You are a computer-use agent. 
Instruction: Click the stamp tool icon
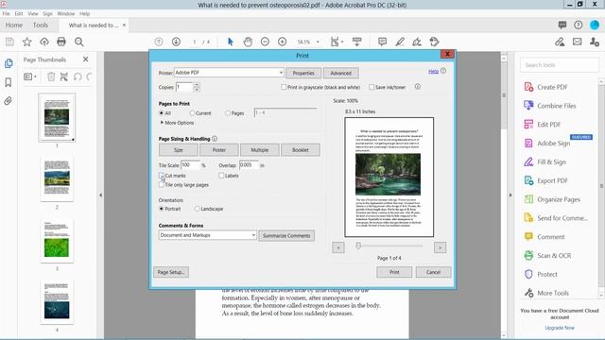[x=434, y=42]
